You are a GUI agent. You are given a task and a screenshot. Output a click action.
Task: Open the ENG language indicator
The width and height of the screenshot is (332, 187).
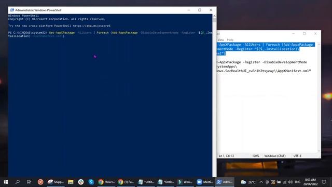coord(297,182)
